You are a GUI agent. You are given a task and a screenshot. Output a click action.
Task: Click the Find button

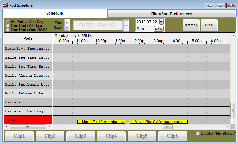tap(209, 25)
